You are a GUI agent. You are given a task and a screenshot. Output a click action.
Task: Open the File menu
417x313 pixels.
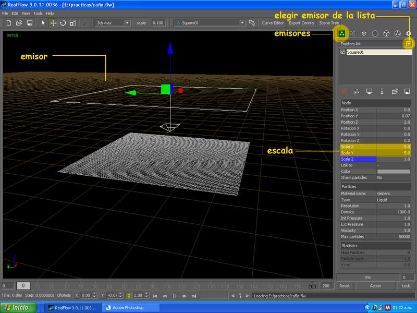(x=5, y=14)
